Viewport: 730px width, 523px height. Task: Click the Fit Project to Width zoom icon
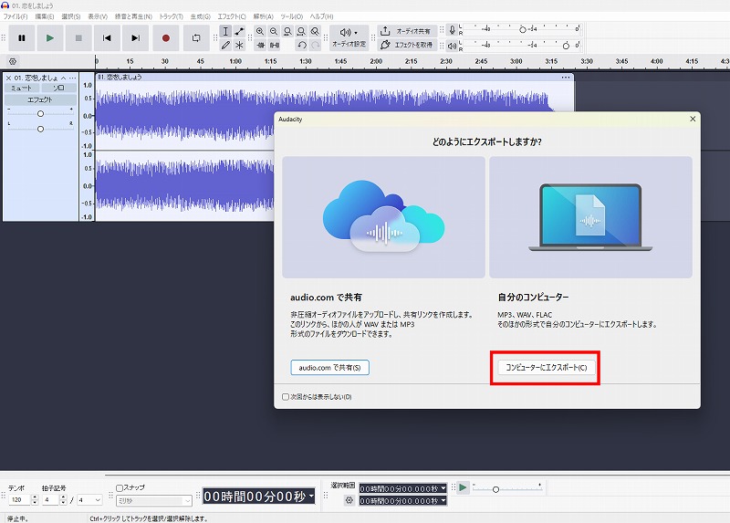[x=301, y=31]
